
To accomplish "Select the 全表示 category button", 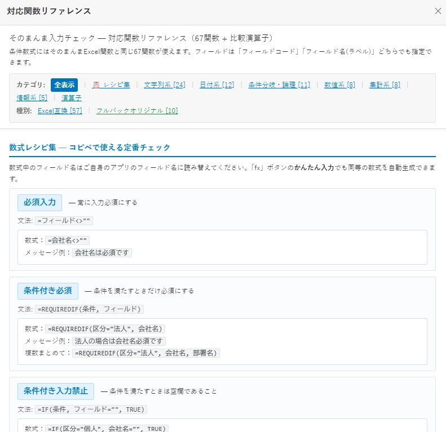I will (64, 84).
